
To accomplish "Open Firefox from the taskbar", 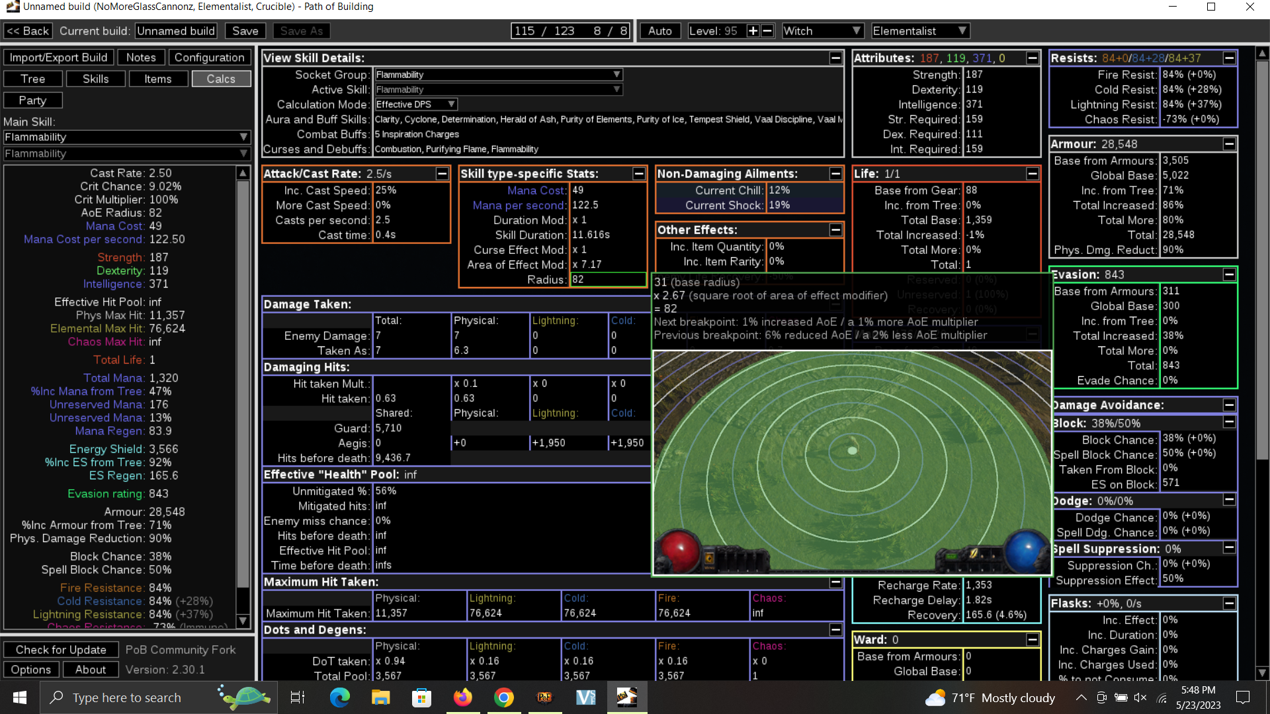I will tap(462, 697).
